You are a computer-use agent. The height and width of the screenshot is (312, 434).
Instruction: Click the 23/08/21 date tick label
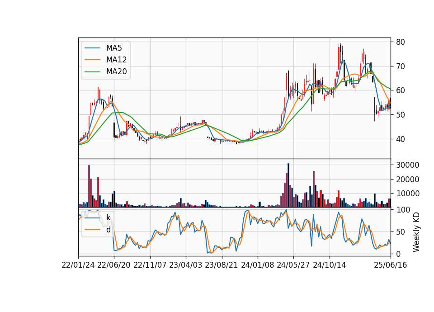(222, 265)
